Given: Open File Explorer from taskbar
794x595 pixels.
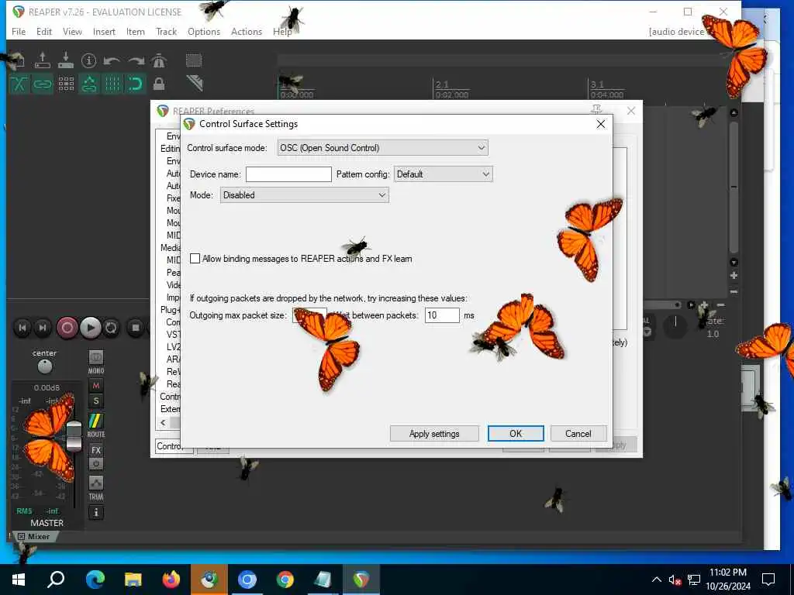Looking at the screenshot, I should click(x=133, y=580).
